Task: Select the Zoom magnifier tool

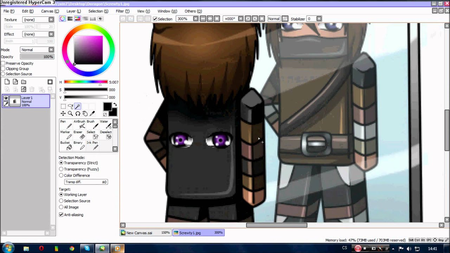Action: click(x=70, y=113)
